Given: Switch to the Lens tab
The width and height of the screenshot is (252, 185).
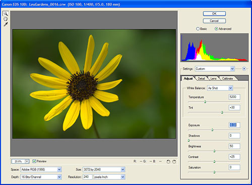Looking at the screenshot, I should [213, 78].
